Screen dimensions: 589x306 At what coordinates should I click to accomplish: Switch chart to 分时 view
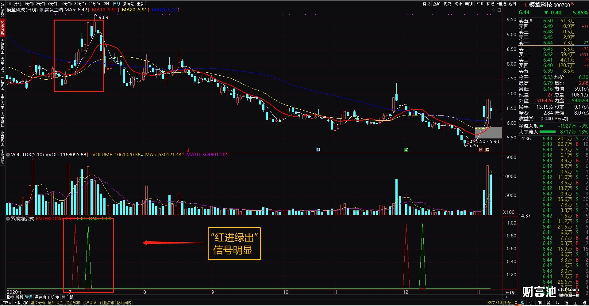pos(17,4)
